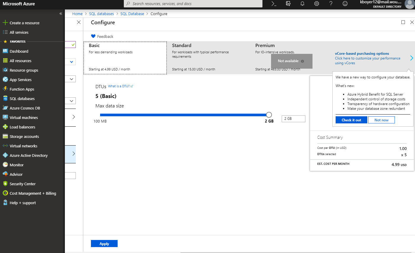Click the EST. COST PER MONTH value 4.99 USD
Image resolution: width=415 pixels, height=253 pixels.
(399, 165)
